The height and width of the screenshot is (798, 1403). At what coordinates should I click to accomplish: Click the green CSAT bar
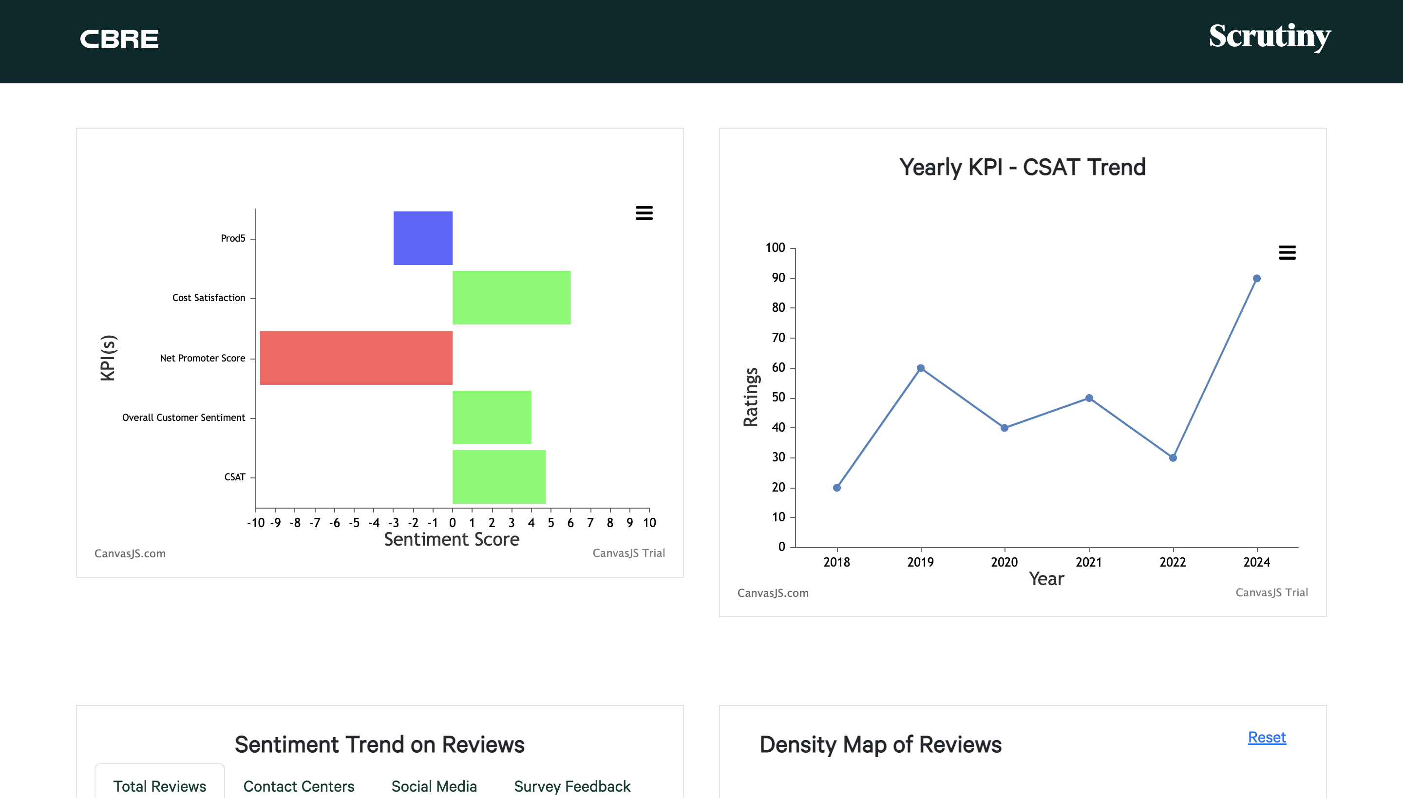tap(499, 477)
